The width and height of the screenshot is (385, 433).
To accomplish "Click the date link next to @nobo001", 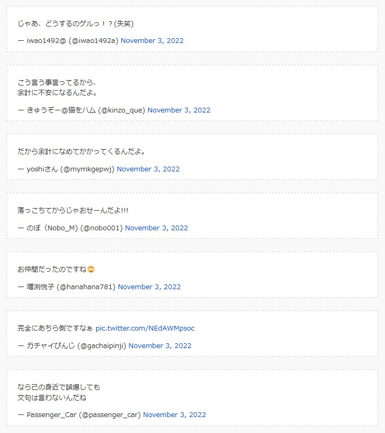I will (x=156, y=228).
